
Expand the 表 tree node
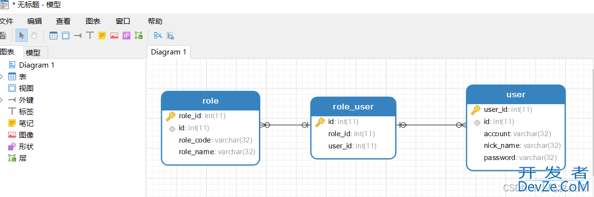pos(1,77)
